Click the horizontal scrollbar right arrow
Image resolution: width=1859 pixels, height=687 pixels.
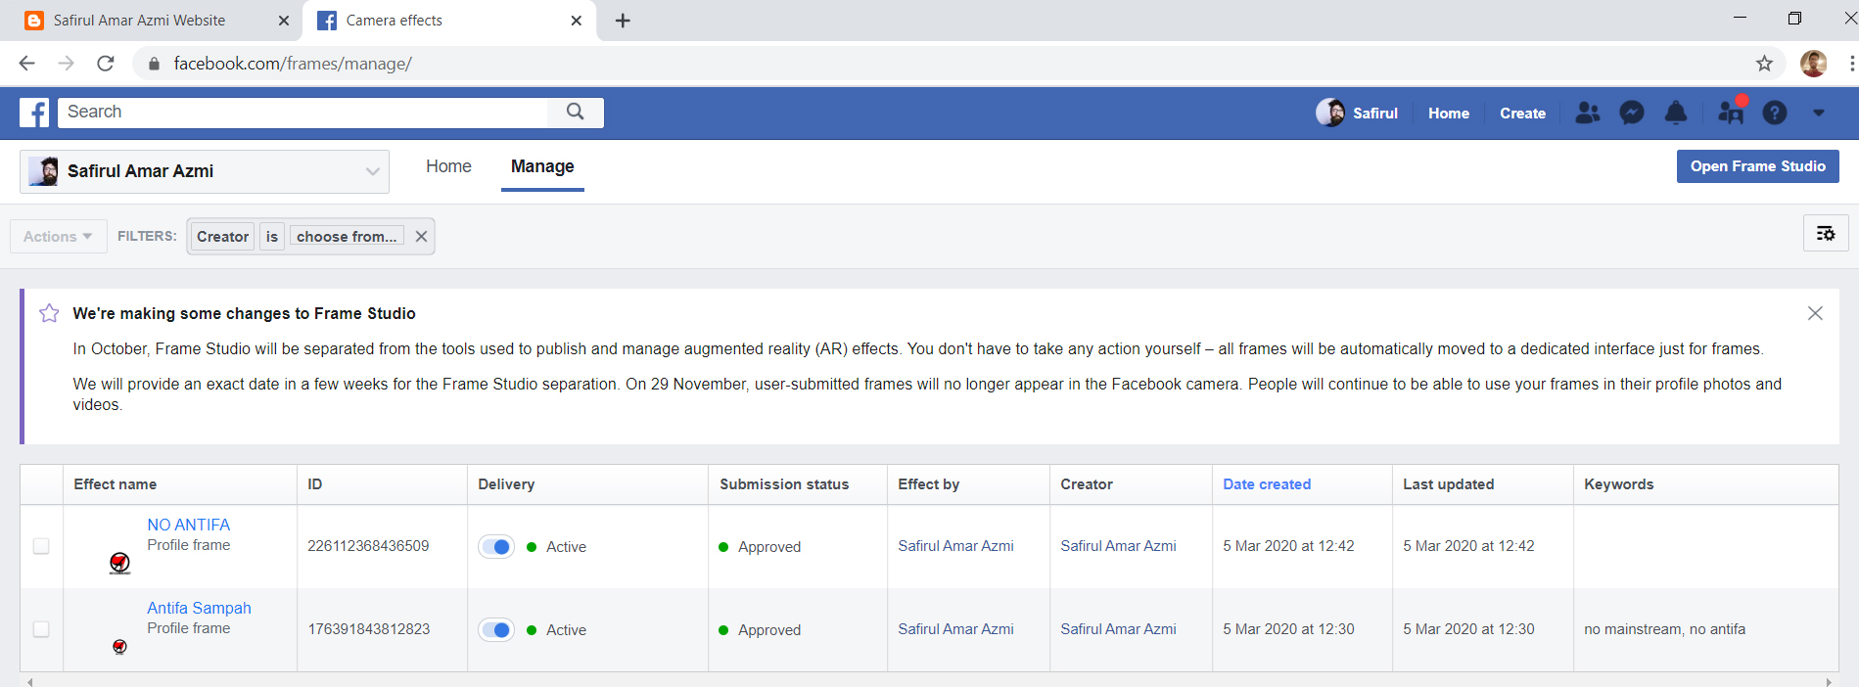(1829, 681)
